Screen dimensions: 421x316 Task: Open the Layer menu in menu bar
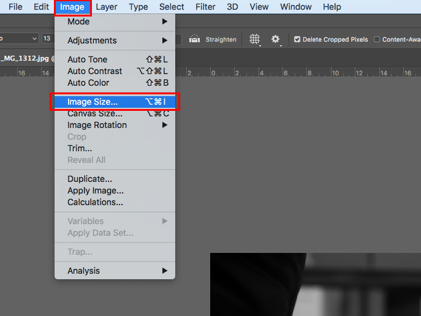pos(107,7)
